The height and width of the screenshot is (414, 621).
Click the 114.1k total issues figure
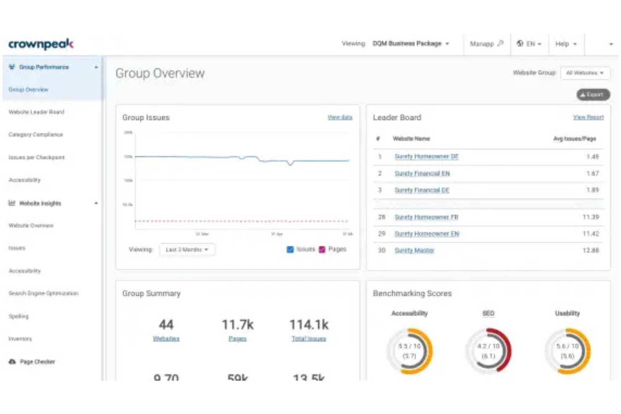(x=309, y=324)
